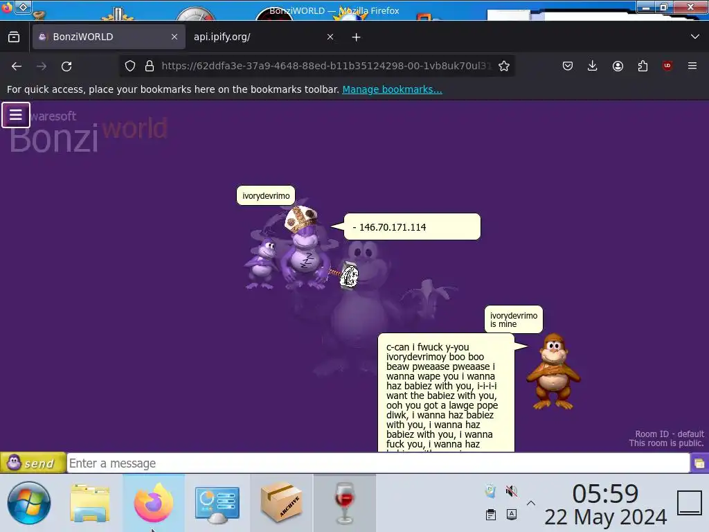Open the uBlock Origin extension popup
The image size is (709, 532).
[x=667, y=66]
